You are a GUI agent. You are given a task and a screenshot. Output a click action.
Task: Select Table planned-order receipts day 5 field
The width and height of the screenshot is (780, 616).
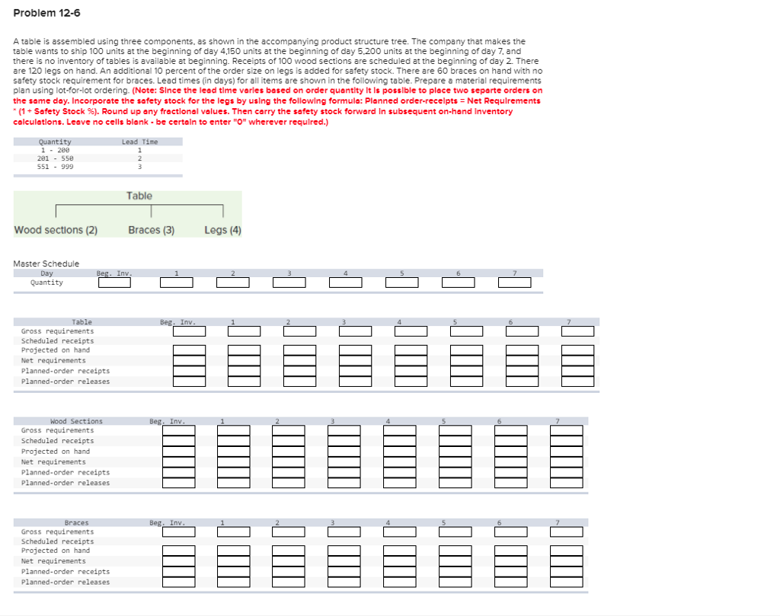[x=467, y=372]
